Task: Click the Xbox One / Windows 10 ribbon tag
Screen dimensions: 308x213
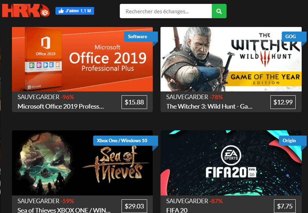Action: tap(125, 140)
